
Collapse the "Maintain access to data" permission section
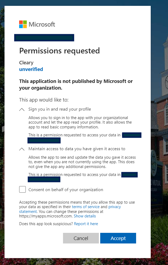pyautogui.click(x=22, y=149)
